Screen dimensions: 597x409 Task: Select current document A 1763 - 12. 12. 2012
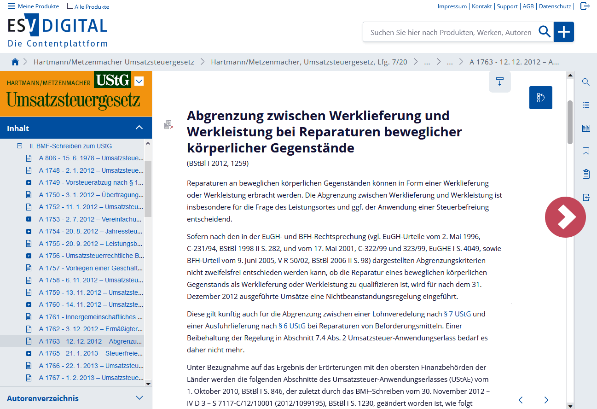pos(91,341)
